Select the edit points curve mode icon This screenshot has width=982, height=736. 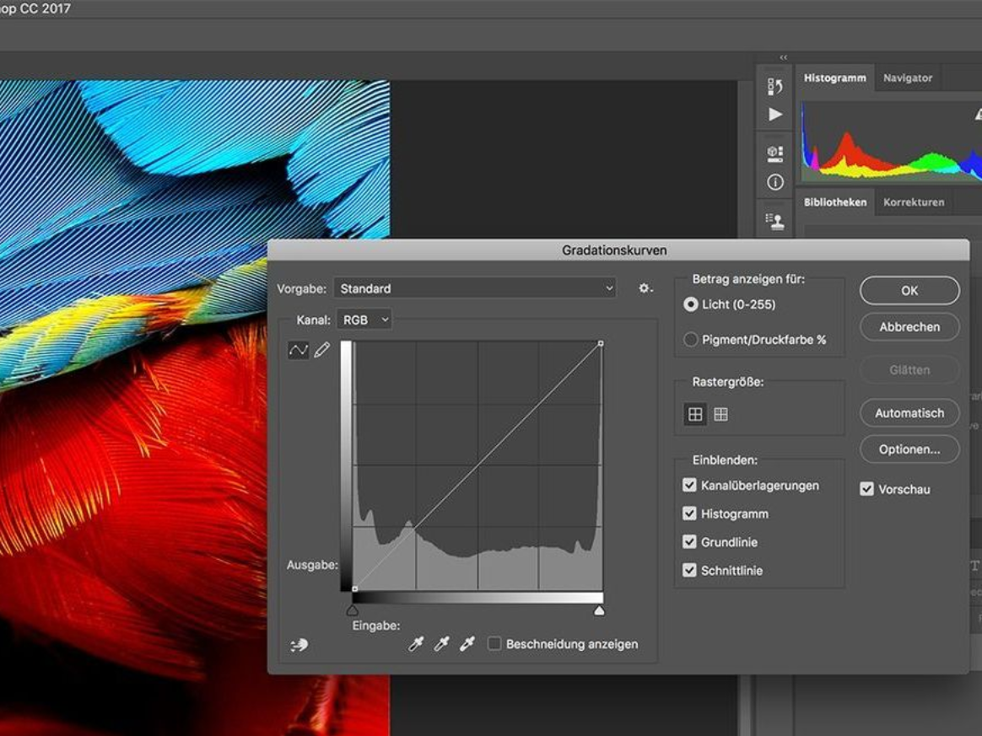click(297, 350)
